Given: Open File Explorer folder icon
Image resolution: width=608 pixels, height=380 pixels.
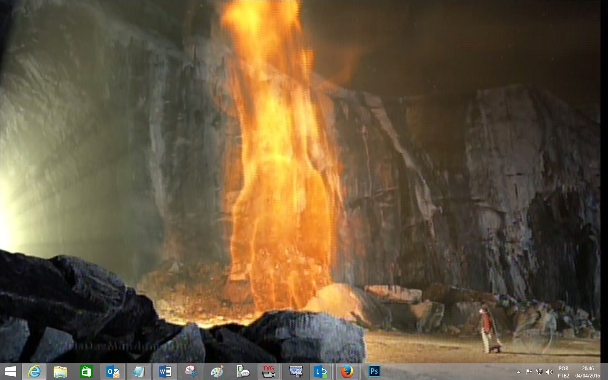Looking at the screenshot, I should point(60,372).
